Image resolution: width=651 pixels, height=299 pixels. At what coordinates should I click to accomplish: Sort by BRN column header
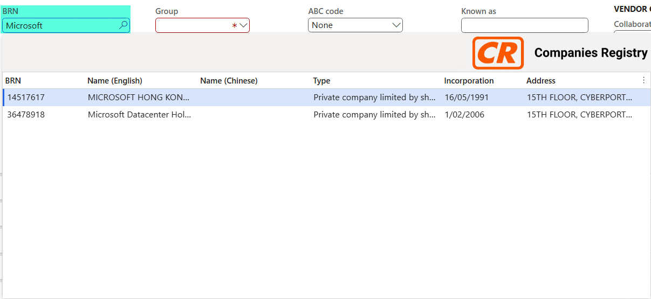pos(13,81)
